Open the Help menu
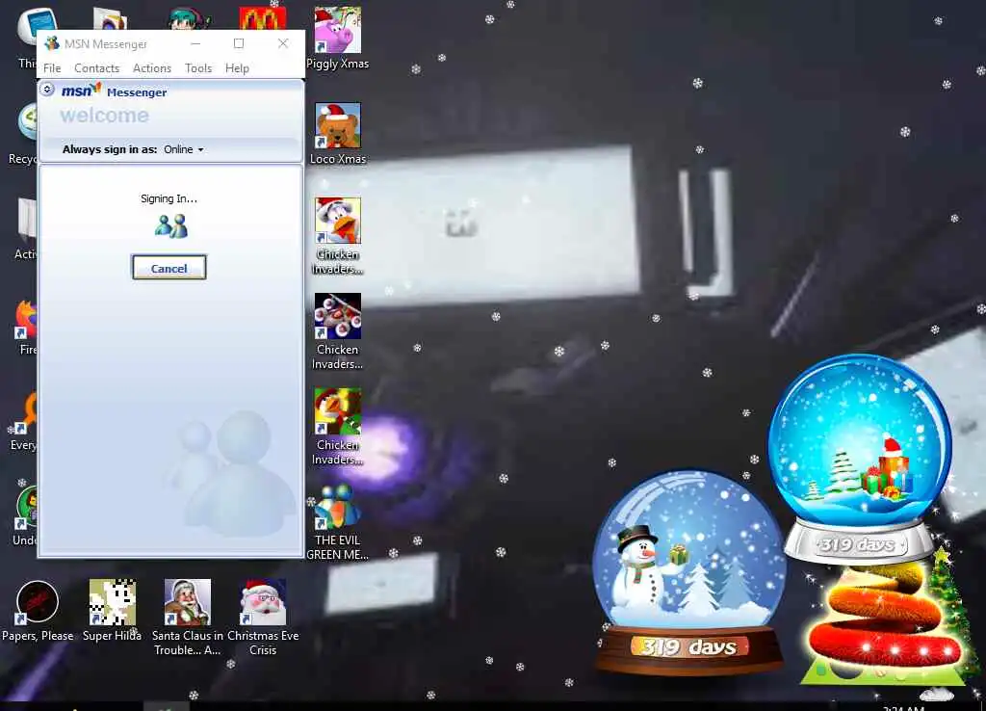Screen dimensions: 986x711 pos(237,68)
